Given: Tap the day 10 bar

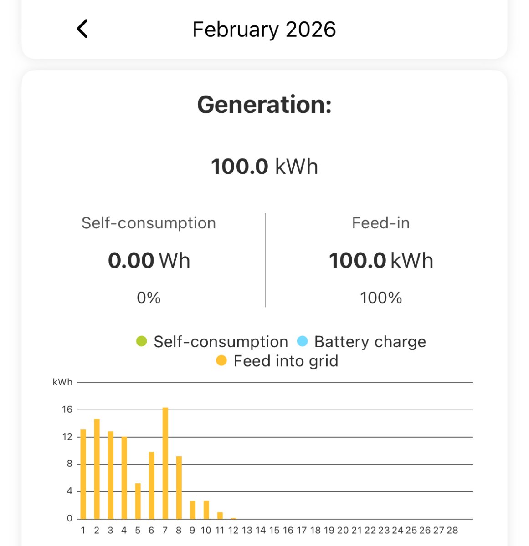Looking at the screenshot, I should 206,510.
